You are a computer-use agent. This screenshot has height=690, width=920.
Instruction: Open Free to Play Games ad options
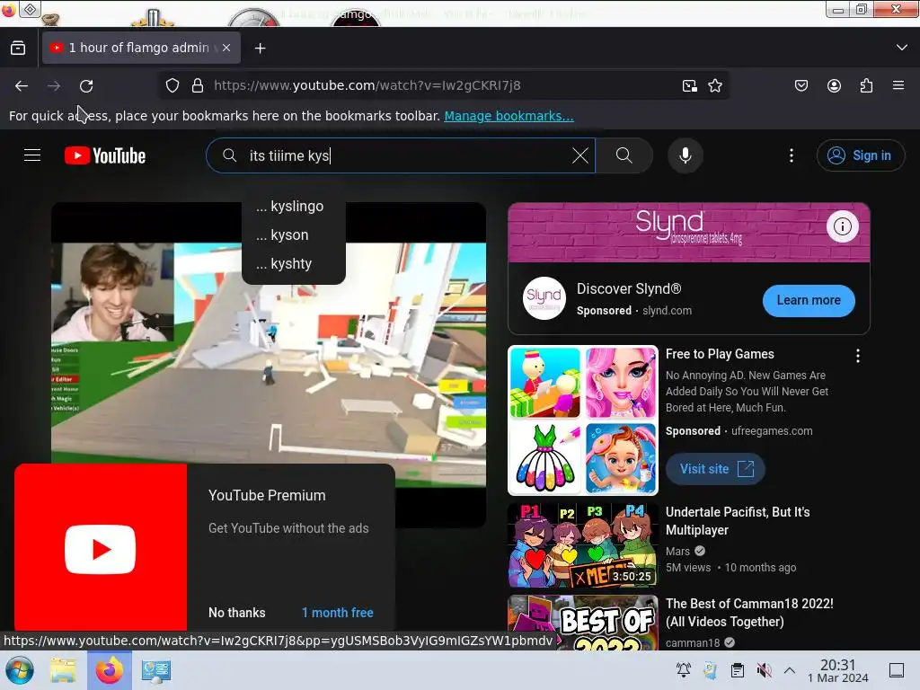858,356
